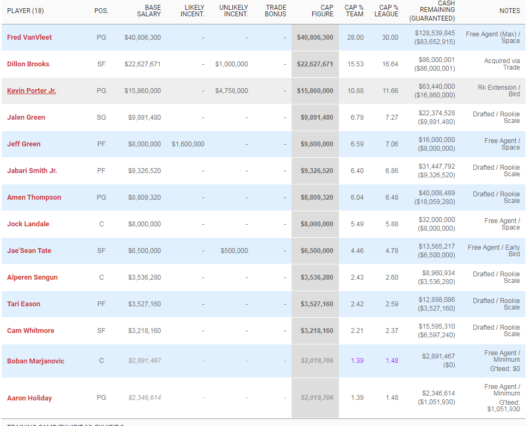526x426 pixels.
Task: Sort by CAP % LEAGUE header
Action: coord(386,11)
